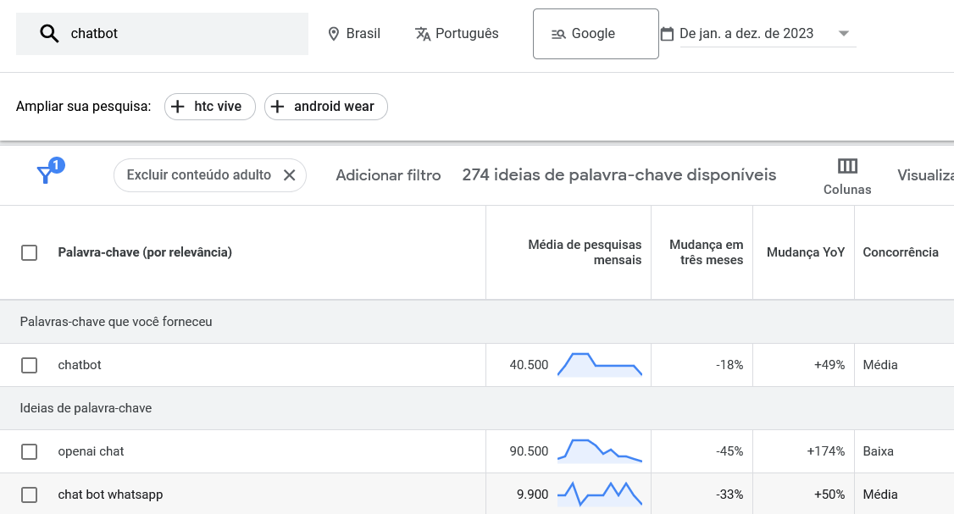Click Adicionar filtro
This screenshot has width=954, height=514.
[388, 175]
